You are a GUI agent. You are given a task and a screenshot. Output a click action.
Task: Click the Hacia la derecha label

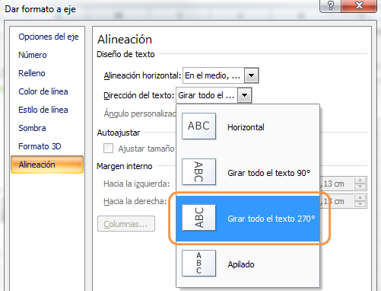pyautogui.click(x=135, y=201)
